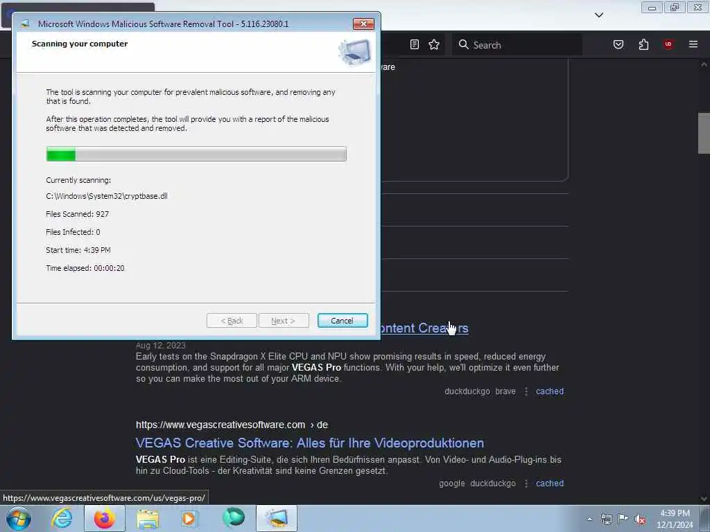This screenshot has width=710, height=532.
Task: Select Malicious Software Removal Tool taskbar icon
Action: [x=277, y=518]
